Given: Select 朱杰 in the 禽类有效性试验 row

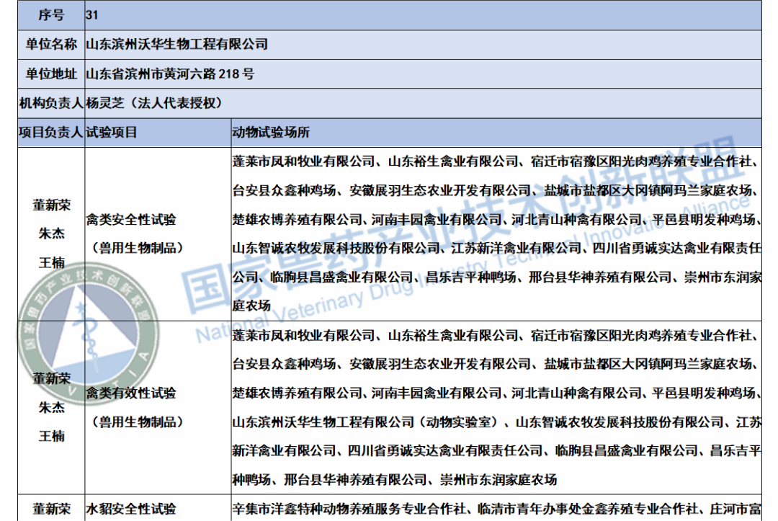Looking at the screenshot, I should tap(52, 407).
